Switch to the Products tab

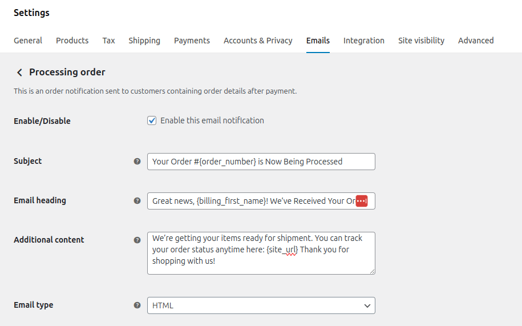pyautogui.click(x=72, y=41)
